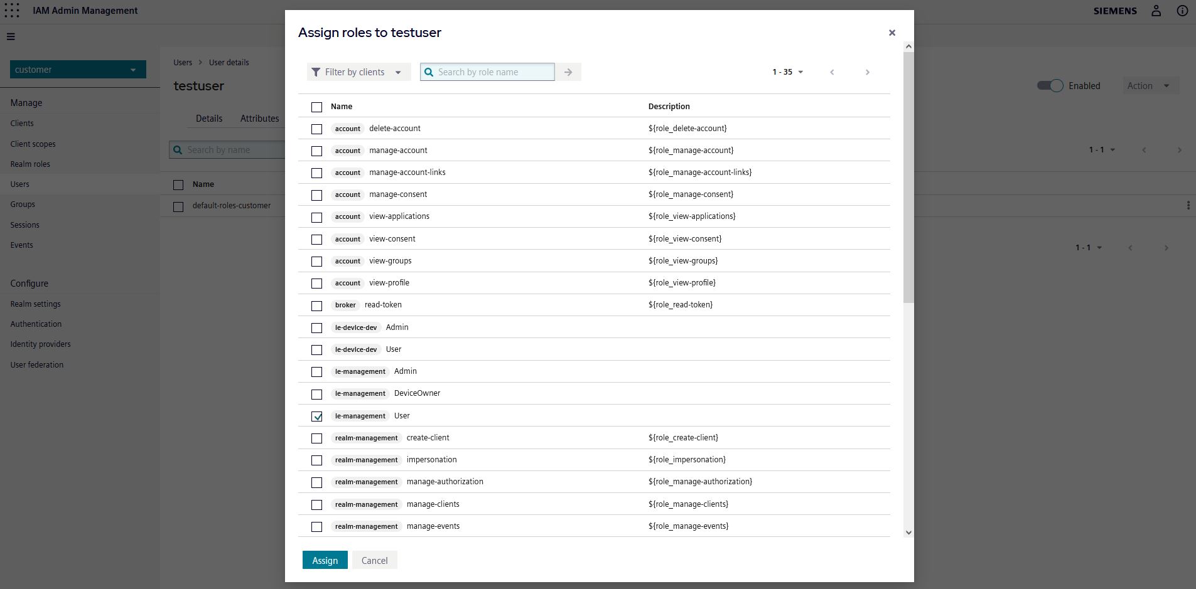Image resolution: width=1196 pixels, height=589 pixels.
Task: Close the Assign roles dialog
Action: point(892,33)
